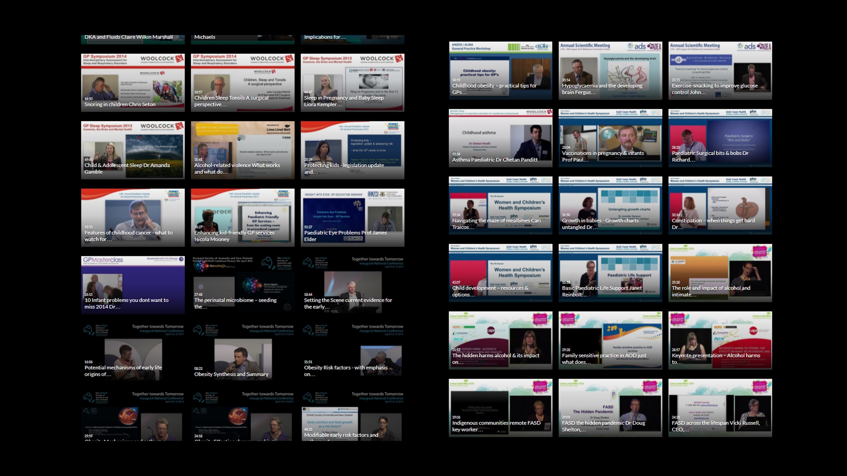Open 'Protecting kids - legislation update' video
The height and width of the screenshot is (476, 847).
(x=352, y=150)
